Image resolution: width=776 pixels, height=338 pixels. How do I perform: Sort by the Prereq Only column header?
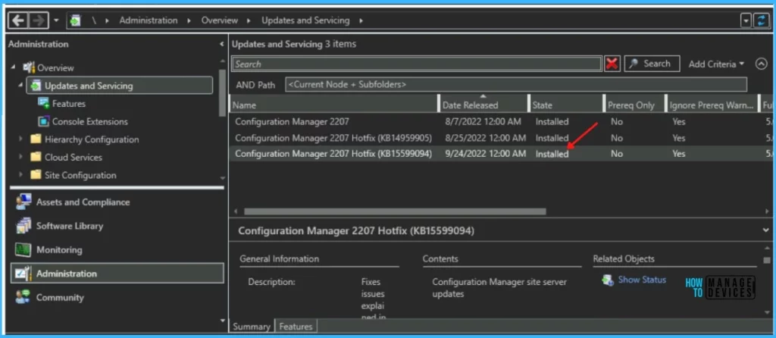[x=634, y=105]
